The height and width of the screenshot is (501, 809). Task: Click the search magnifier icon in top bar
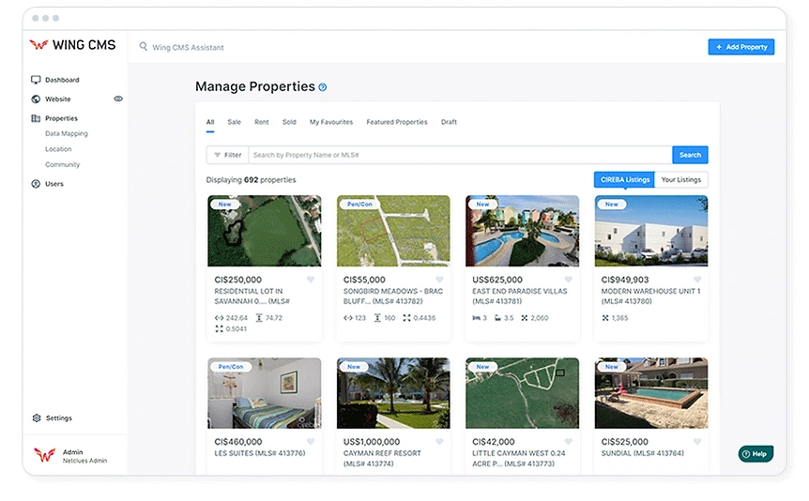144,46
